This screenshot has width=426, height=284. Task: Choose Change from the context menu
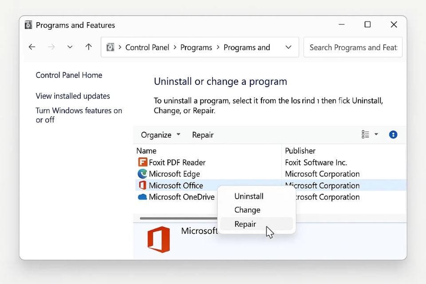pyautogui.click(x=247, y=210)
